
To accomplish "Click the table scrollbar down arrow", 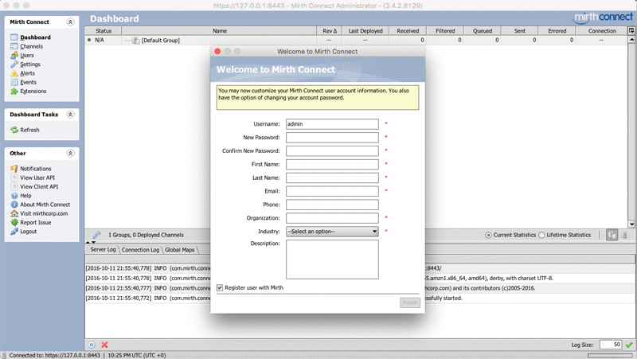I will click(631, 224).
